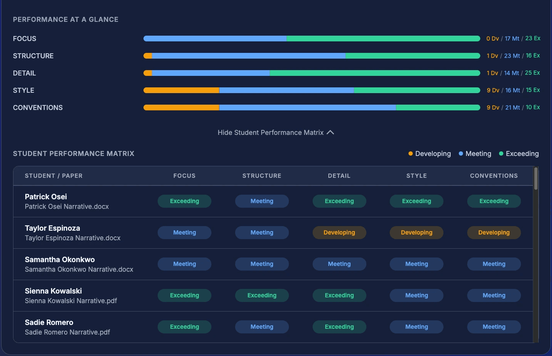
Task: Click the STUDENT / PAPER column header
Action: (54, 176)
